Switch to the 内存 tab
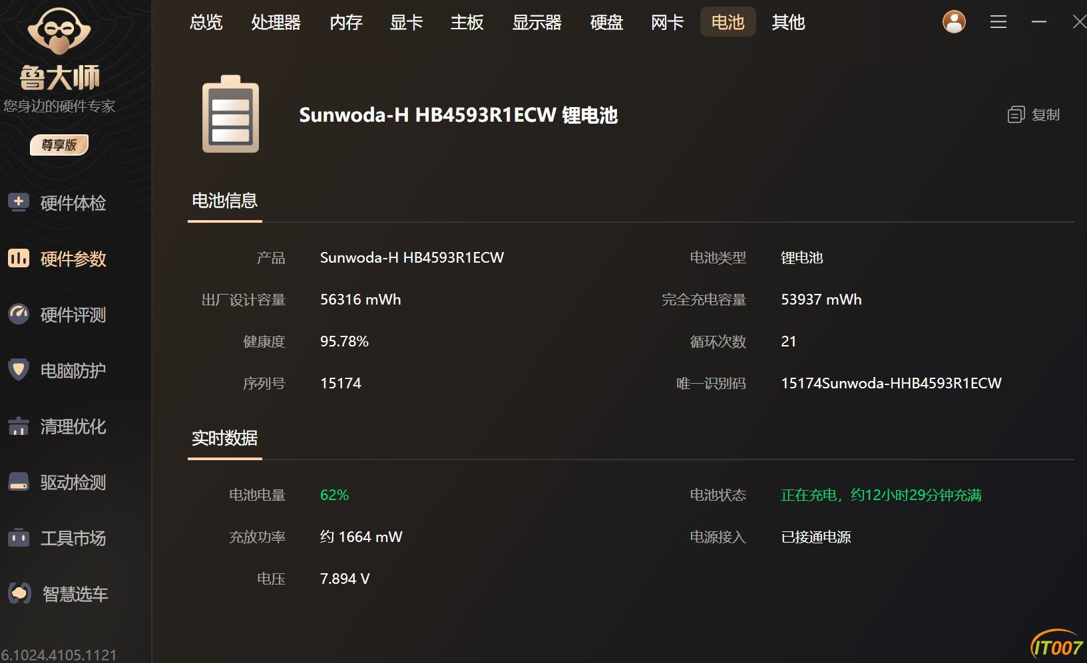The height and width of the screenshot is (663, 1087). click(x=346, y=23)
